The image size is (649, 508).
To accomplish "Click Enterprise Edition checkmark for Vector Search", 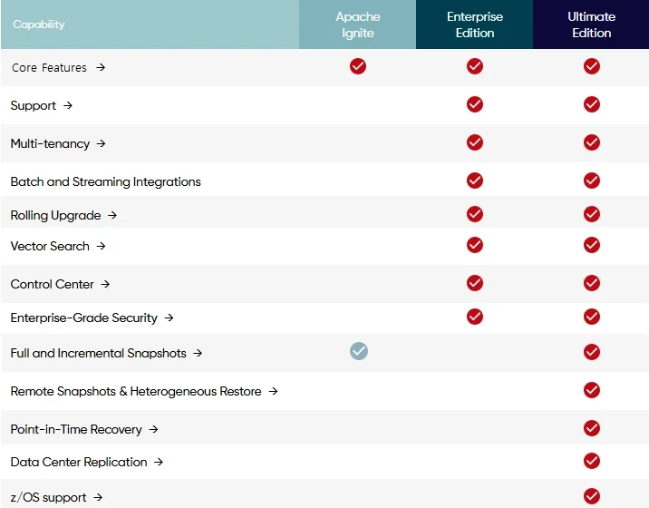I will point(475,245).
